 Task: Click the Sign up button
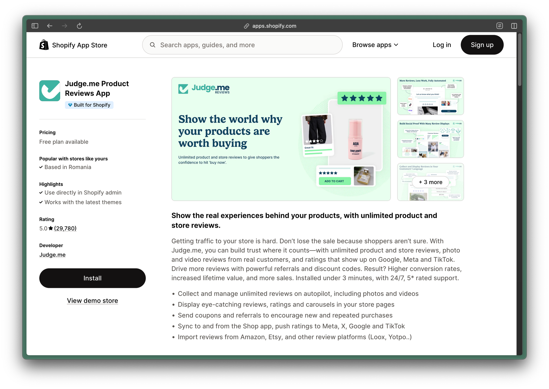coord(482,45)
